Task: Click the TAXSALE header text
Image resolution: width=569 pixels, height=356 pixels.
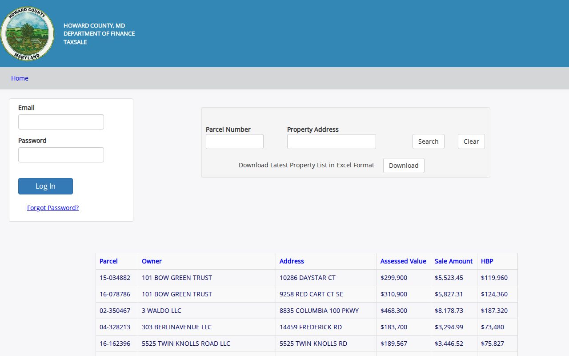Action: coord(75,42)
